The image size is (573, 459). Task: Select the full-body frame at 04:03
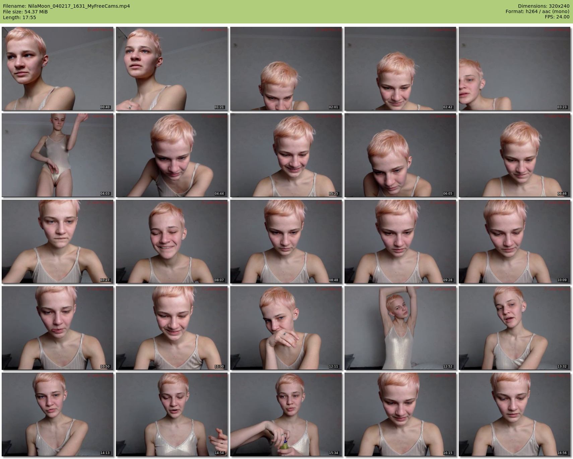point(58,155)
